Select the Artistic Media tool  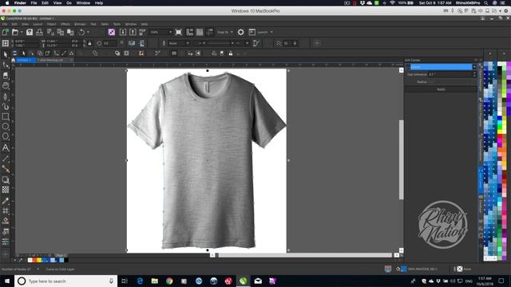coord(6,106)
